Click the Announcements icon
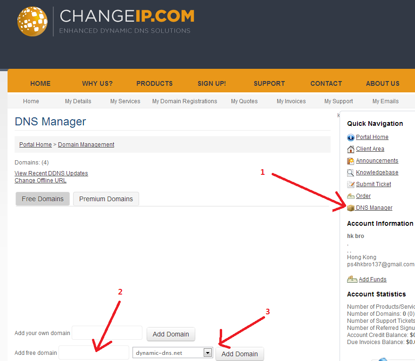Image resolution: width=415 pixels, height=361 pixels. [x=351, y=161]
